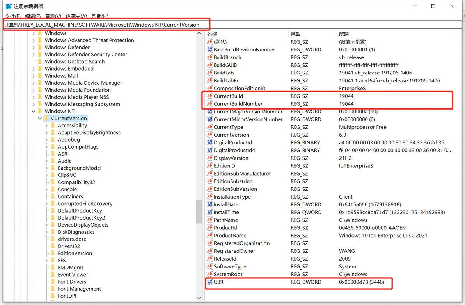Image resolution: width=465 pixels, height=305 pixels.
Task: Open the 编辑(E) menu
Action: coord(33,16)
